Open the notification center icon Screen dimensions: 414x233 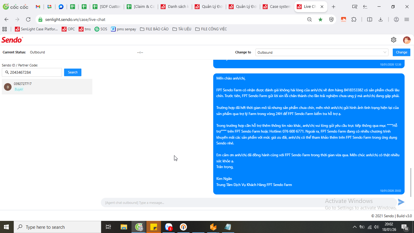point(405,227)
